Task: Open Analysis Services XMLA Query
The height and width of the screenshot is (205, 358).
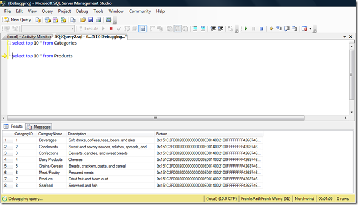Action: (63, 20)
